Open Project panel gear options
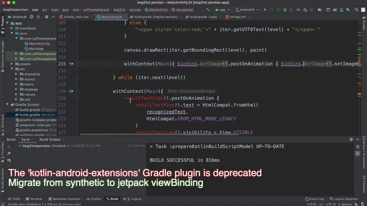This screenshot has width=367, height=206. 47,17
